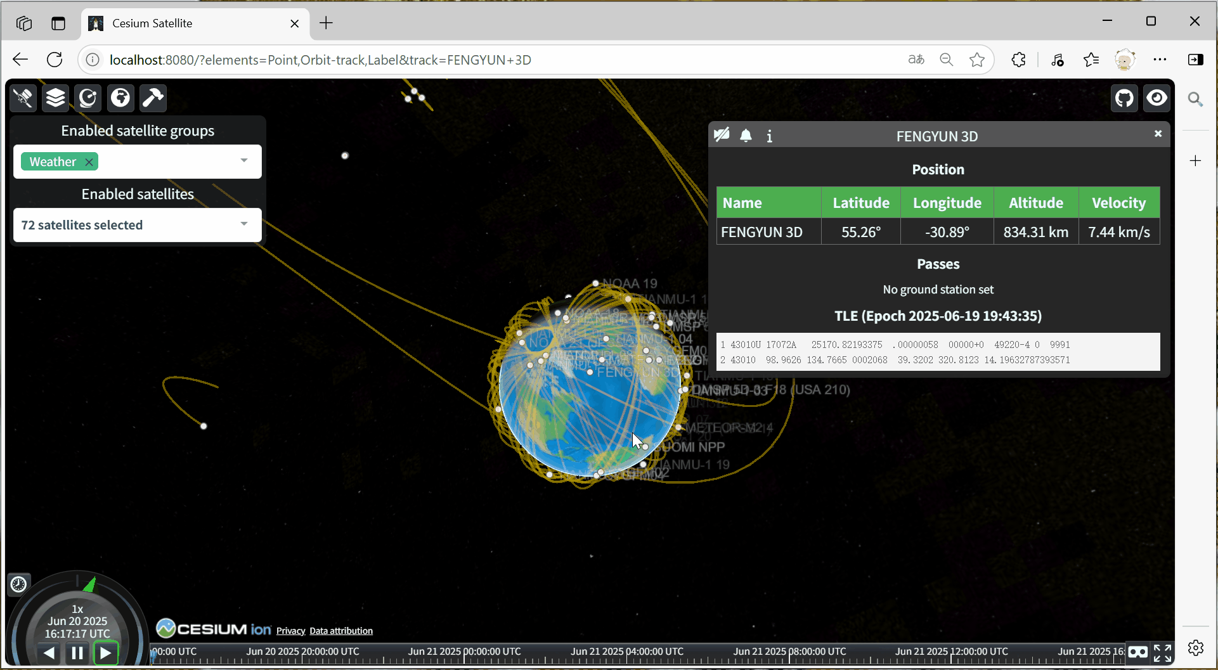Close the Cesium Satellite tab
Viewport: 1218px width, 670px height.
click(295, 23)
